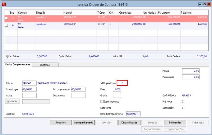Image resolution: width=212 pixels, height=135 pixels.
Task: Click the Pr. programado date field
Action: click(x=78, y=89)
